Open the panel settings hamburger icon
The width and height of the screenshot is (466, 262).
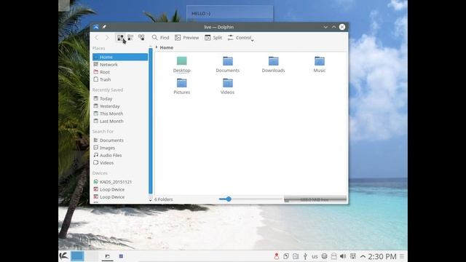click(x=402, y=256)
